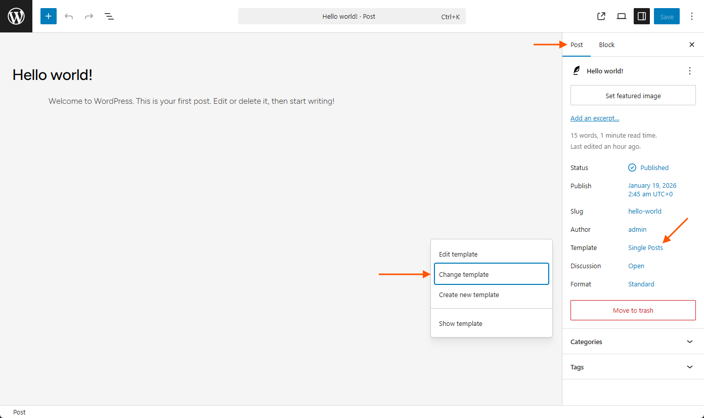This screenshot has height=418, width=704.
Task: Click the View Post external link icon
Action: pos(601,16)
